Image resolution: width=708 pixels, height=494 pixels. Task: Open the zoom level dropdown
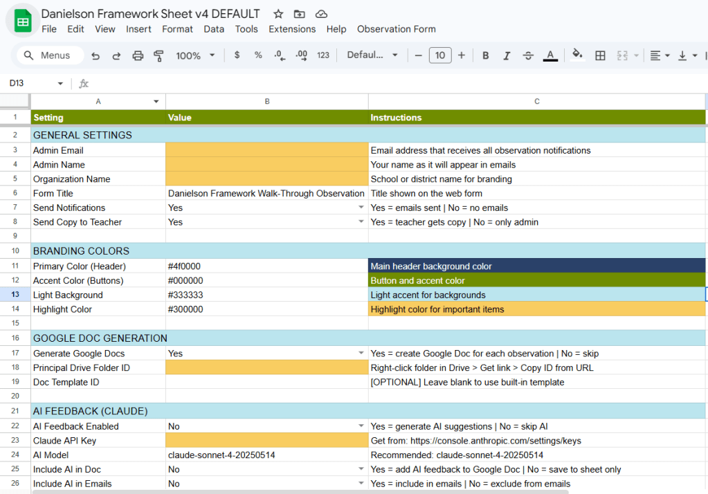[x=194, y=55]
